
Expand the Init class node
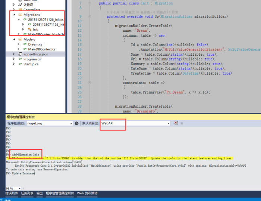(x=23, y=30)
